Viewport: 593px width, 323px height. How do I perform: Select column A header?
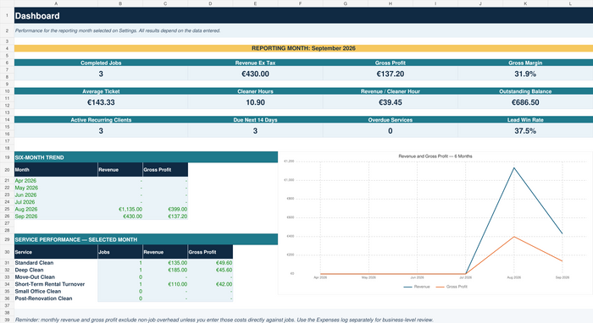point(56,3)
